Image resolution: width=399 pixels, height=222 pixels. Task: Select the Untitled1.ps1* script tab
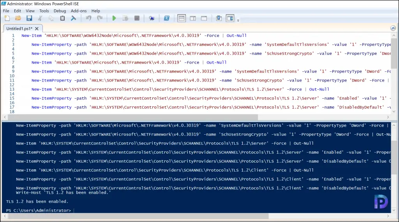pyautogui.click(x=19, y=29)
